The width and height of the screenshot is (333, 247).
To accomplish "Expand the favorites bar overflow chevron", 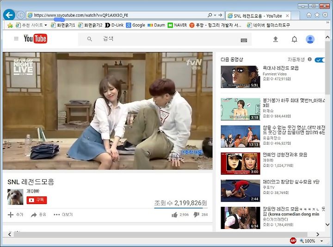I will (327, 22).
